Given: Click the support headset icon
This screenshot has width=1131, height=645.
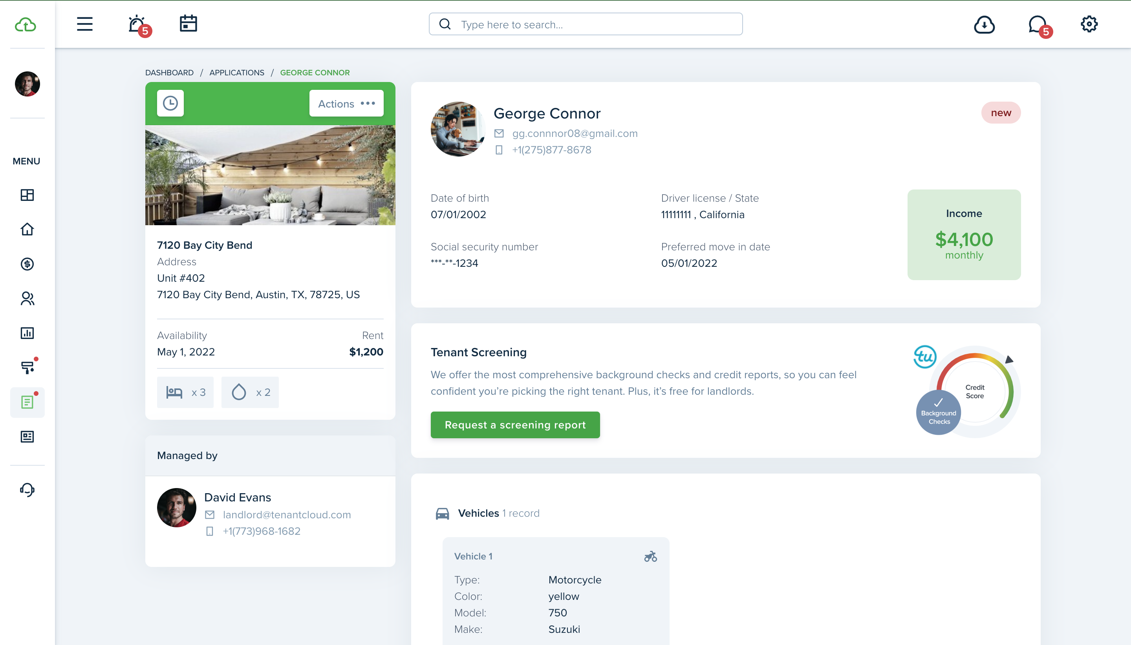Looking at the screenshot, I should [x=27, y=490].
